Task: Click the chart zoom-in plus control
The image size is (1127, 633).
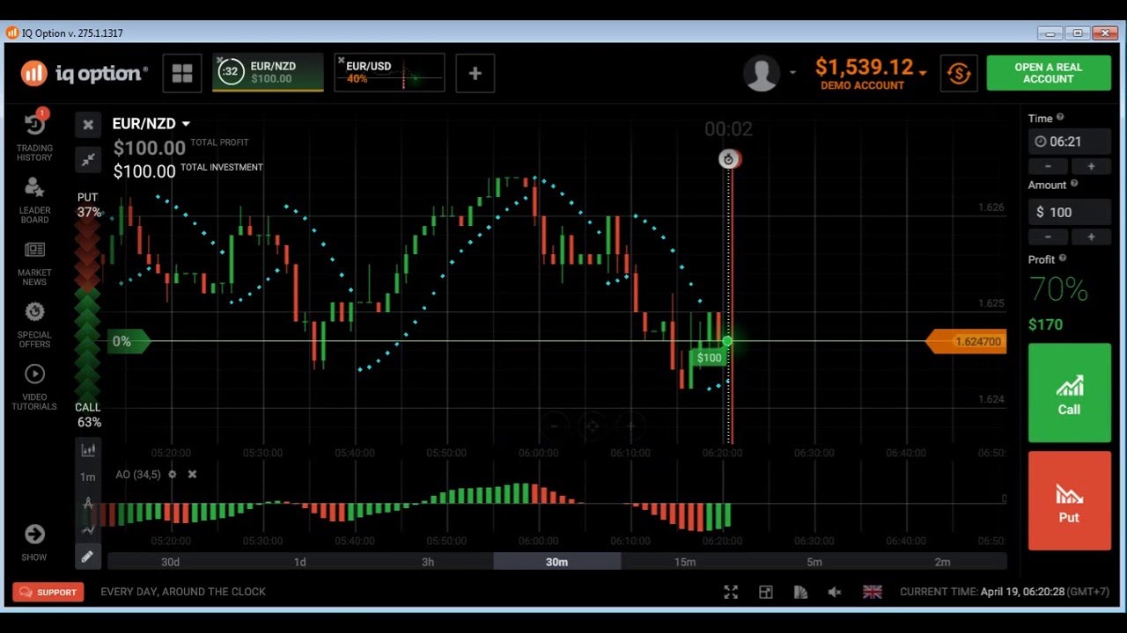Action: [630, 426]
